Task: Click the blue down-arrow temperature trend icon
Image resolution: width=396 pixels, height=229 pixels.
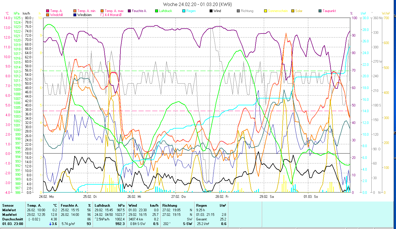Action: coord(50,224)
